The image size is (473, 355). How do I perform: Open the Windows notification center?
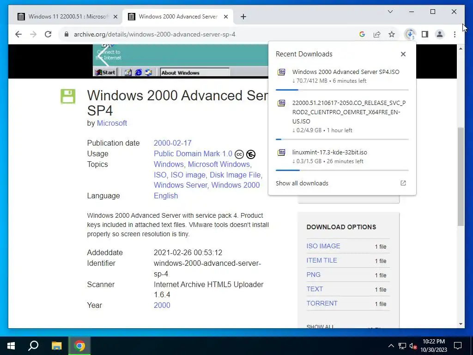point(458,346)
